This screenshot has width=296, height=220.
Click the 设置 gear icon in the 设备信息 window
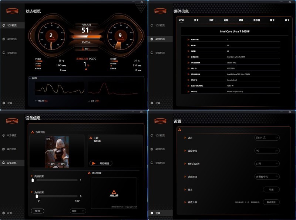pos(4,213)
